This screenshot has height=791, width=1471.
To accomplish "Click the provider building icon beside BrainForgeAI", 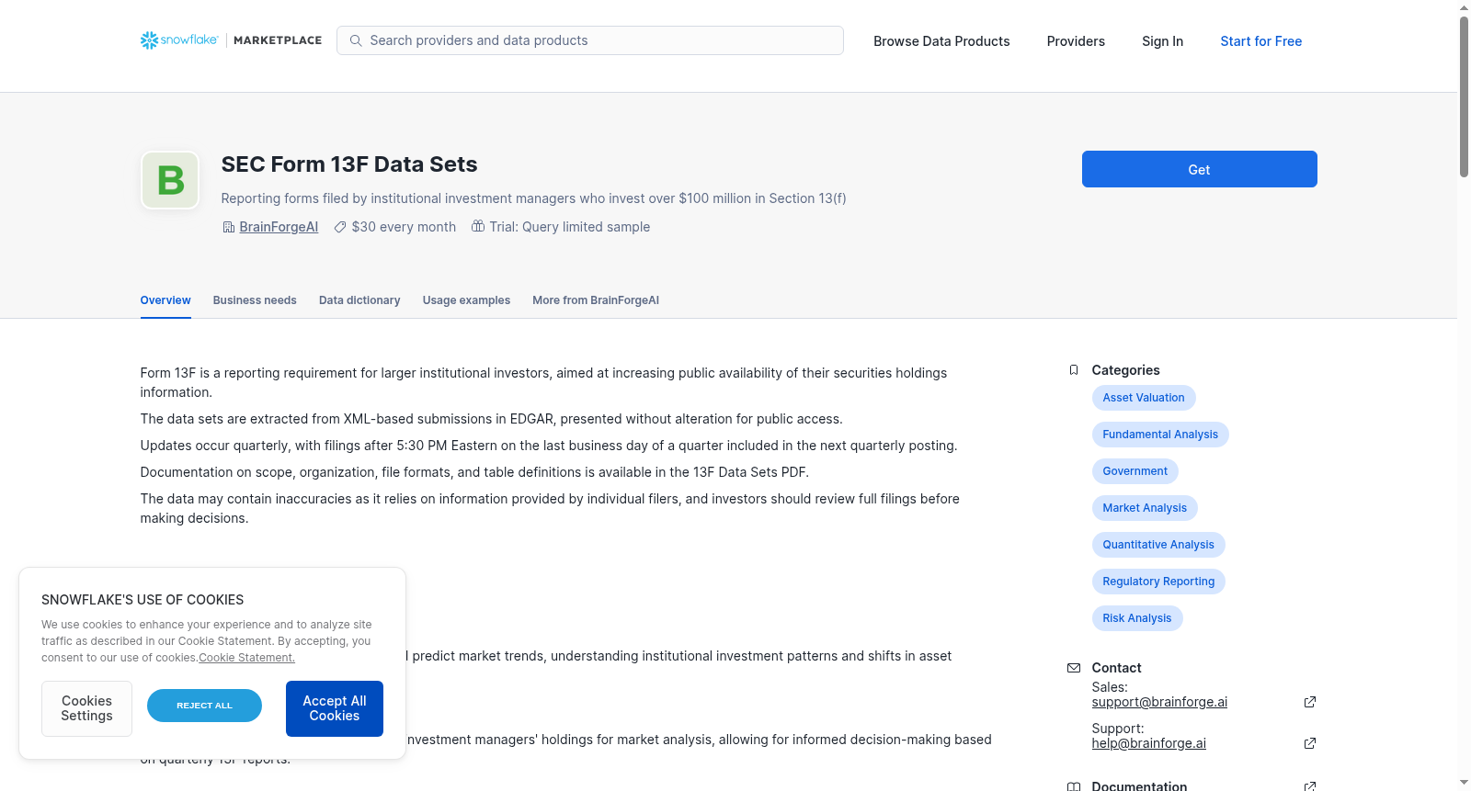I will point(229,227).
